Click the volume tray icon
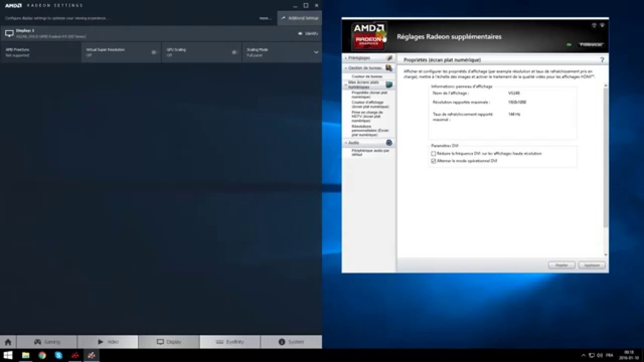Viewport: 644px width, 362px height. pos(600,355)
